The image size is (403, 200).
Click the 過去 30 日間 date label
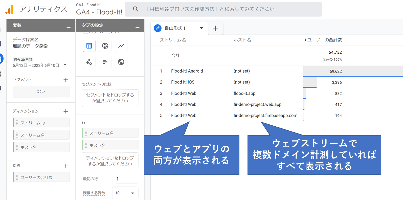(23, 60)
